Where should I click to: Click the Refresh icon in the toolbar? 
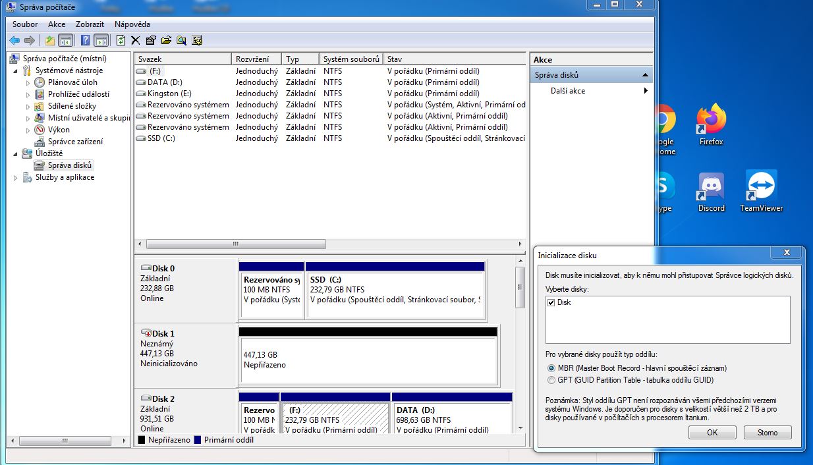[x=121, y=41]
